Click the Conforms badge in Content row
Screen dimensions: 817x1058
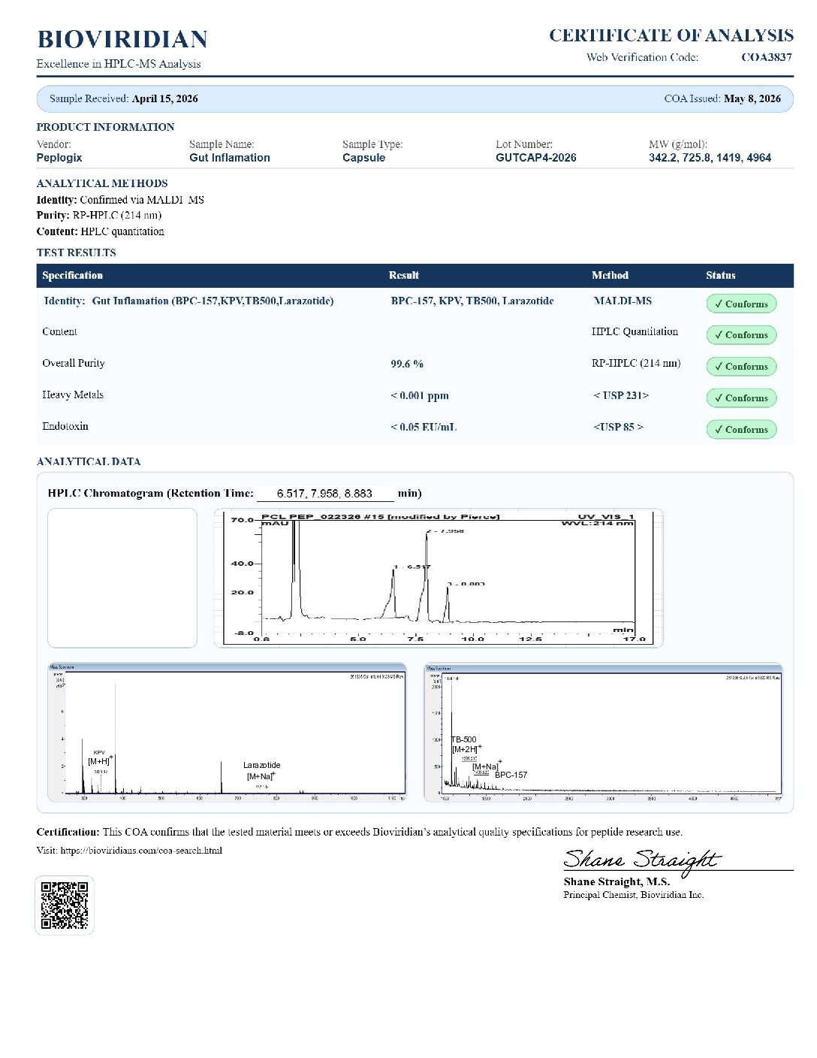pyautogui.click(x=741, y=335)
